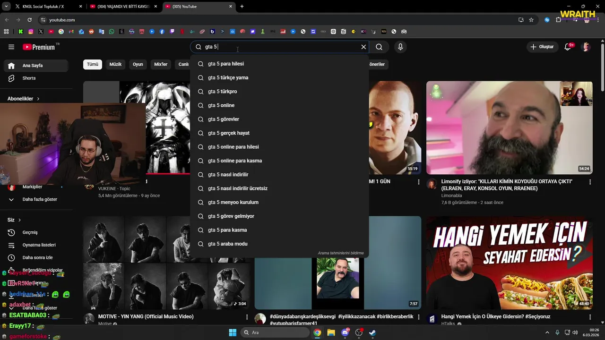
Task: Start voice search with microphone icon
Action: [400, 47]
